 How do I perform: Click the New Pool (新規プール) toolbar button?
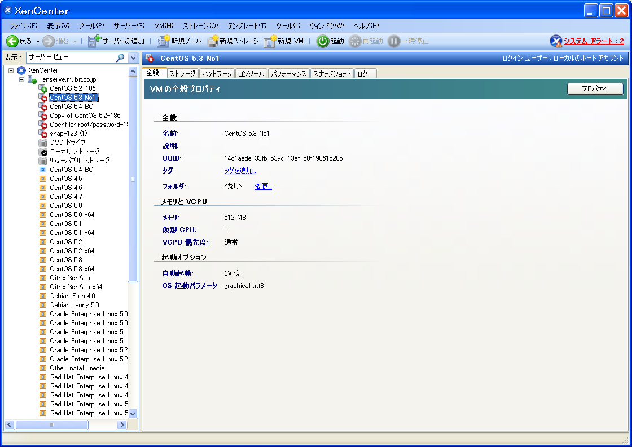(x=179, y=41)
